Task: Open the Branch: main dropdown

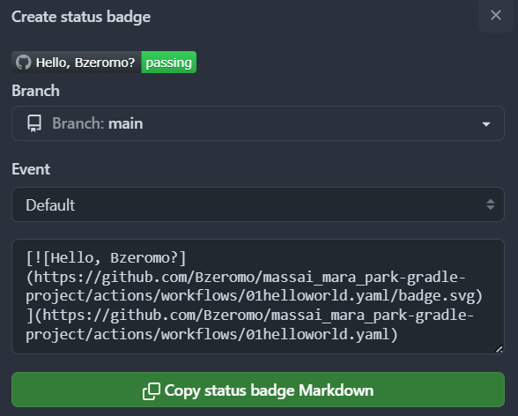Action: [258, 123]
